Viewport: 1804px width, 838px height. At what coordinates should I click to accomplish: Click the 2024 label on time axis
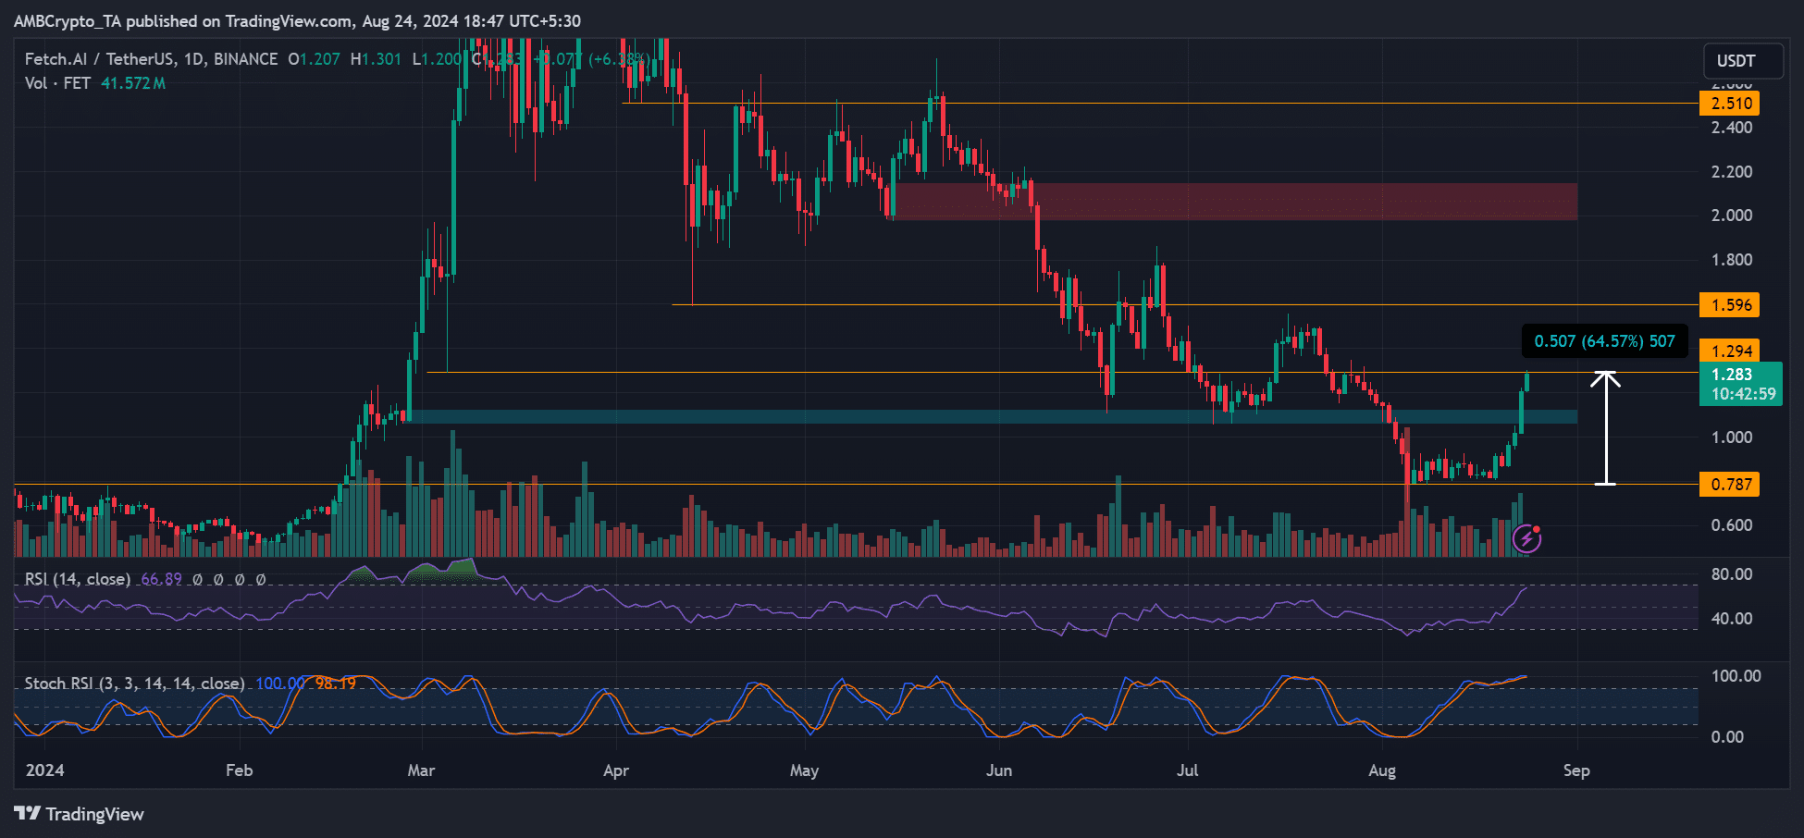pos(45,770)
